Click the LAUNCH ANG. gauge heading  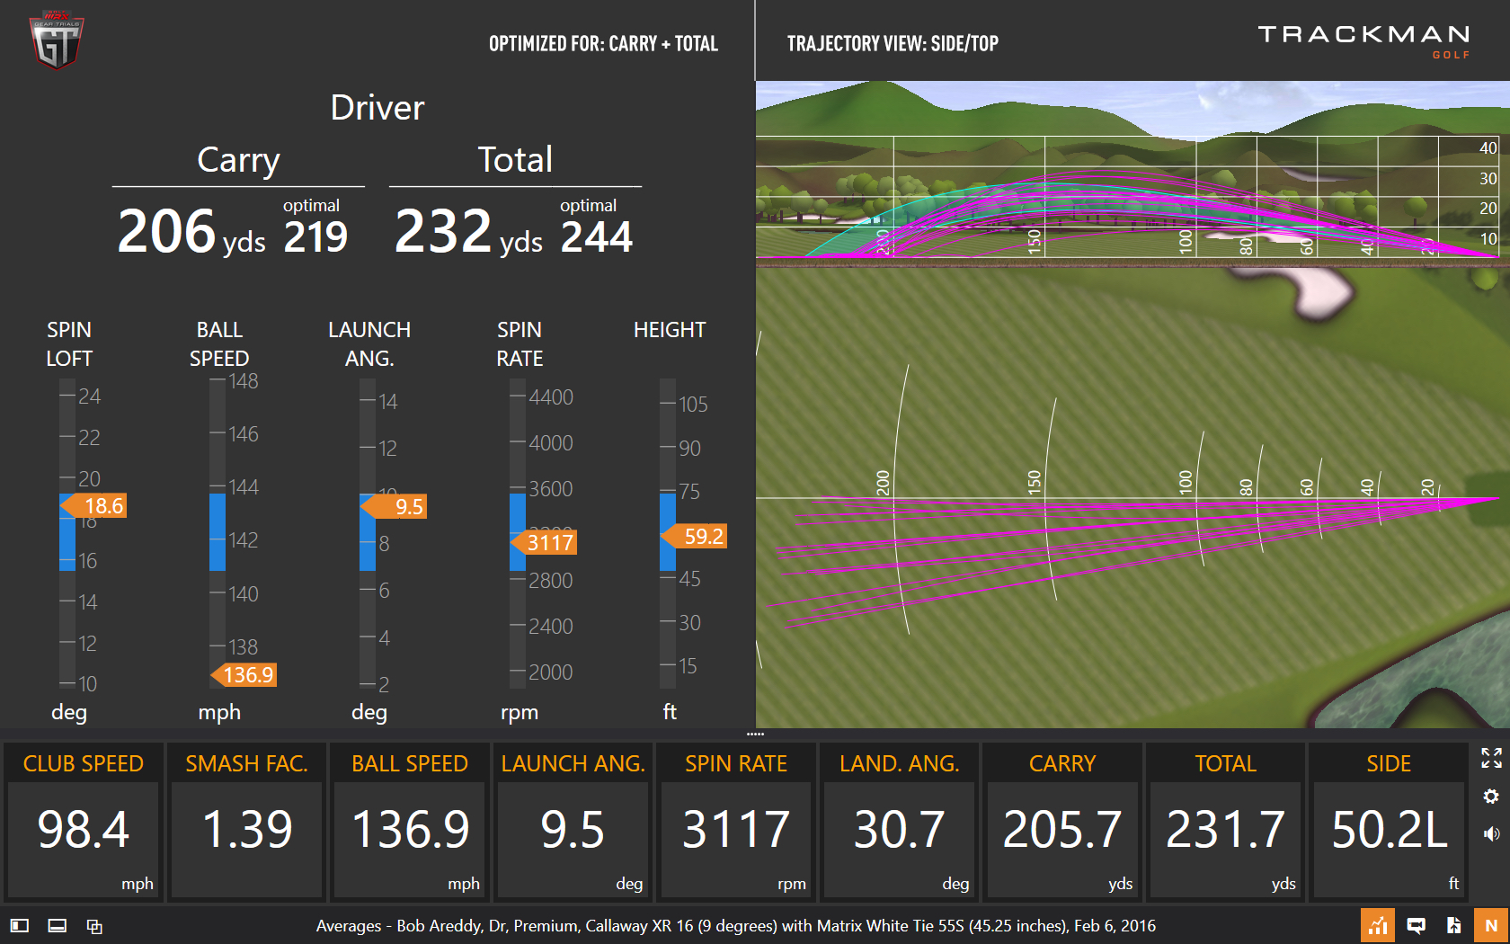click(369, 343)
